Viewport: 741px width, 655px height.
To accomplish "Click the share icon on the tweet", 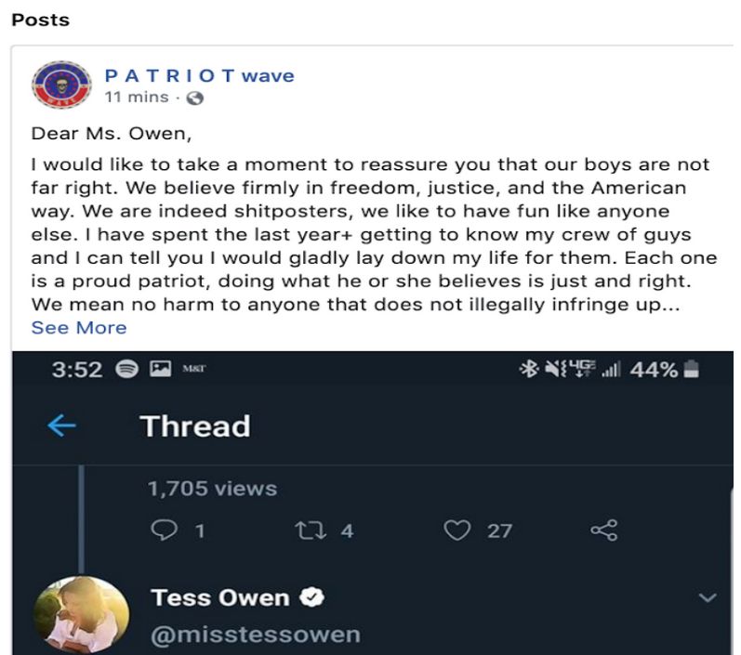I will click(604, 530).
